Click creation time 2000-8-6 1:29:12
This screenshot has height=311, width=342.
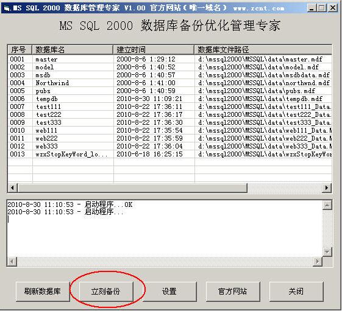point(146,59)
